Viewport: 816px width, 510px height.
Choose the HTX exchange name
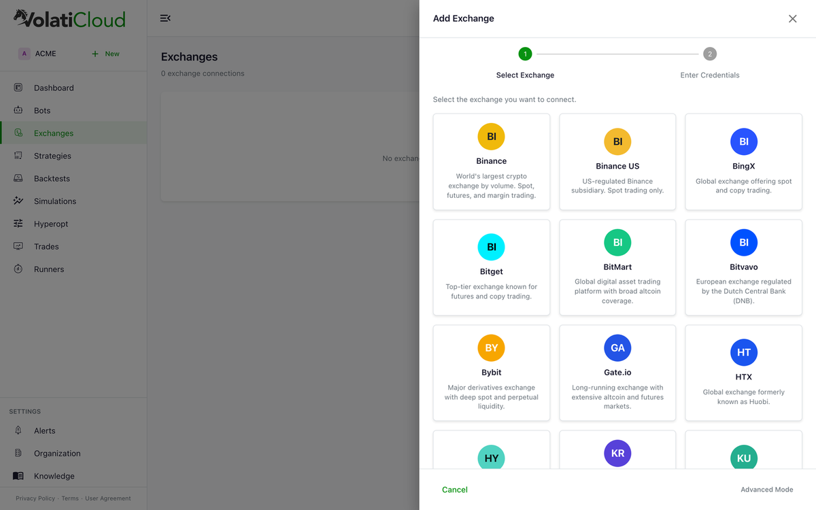[744, 377]
